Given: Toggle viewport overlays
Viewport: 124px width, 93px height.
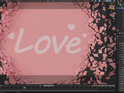Looking at the screenshot, I should point(99,1).
